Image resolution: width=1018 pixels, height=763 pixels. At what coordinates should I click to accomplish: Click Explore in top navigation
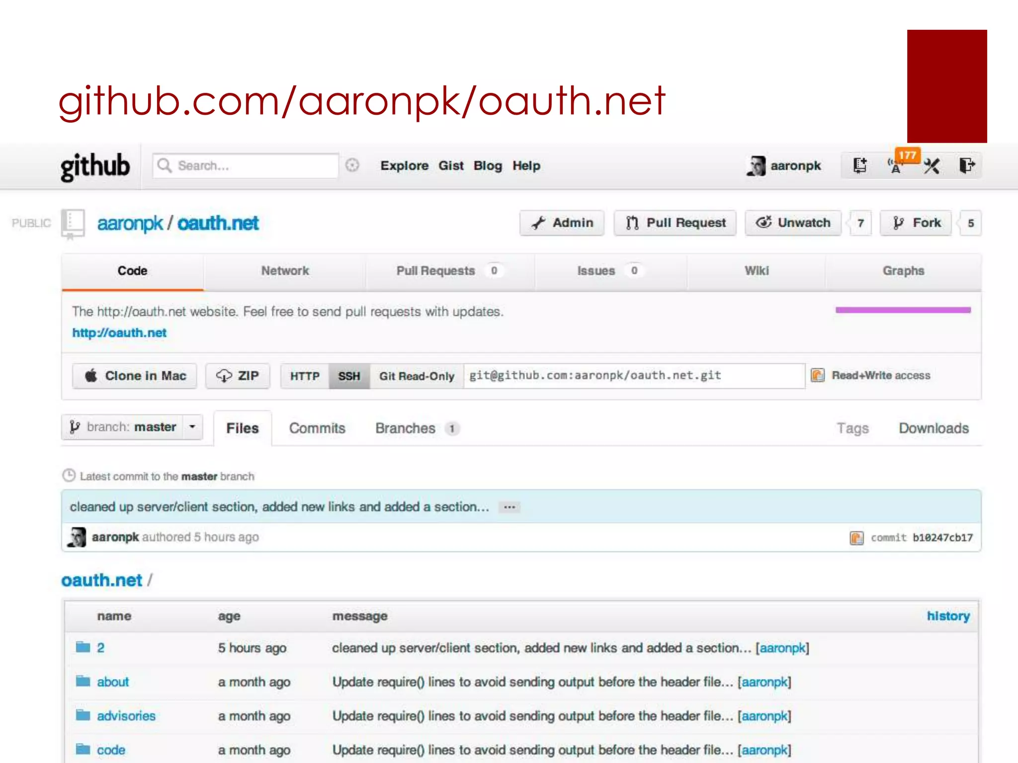pyautogui.click(x=405, y=166)
